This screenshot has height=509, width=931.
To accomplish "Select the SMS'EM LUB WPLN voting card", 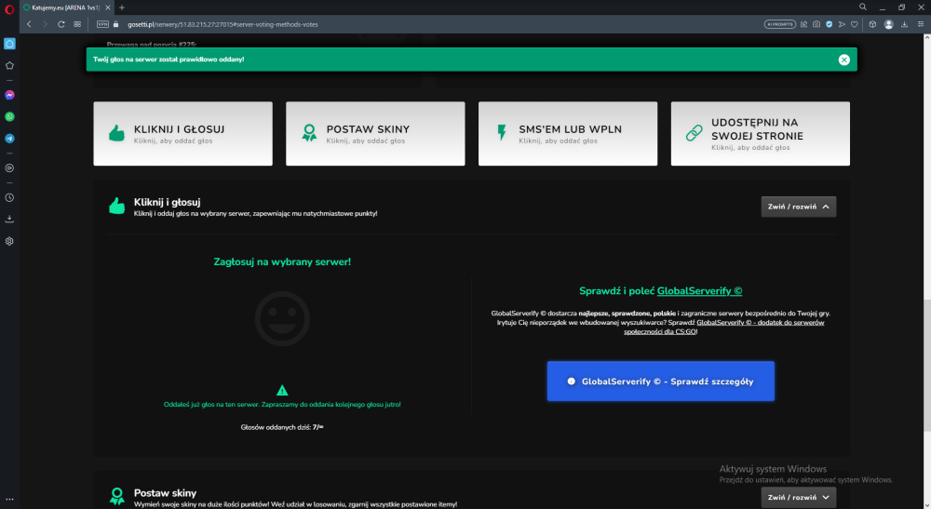I will coord(568,133).
